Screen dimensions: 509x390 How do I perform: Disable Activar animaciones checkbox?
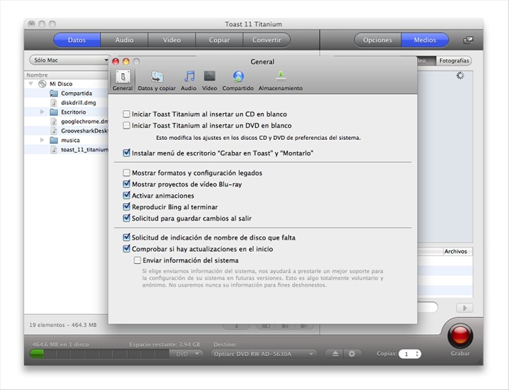(127, 195)
